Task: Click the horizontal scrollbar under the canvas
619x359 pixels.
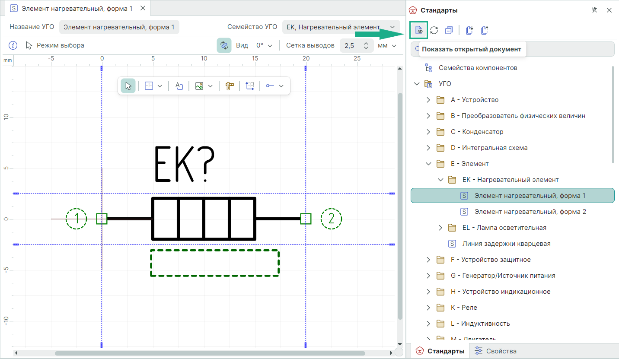Action: click(x=210, y=353)
